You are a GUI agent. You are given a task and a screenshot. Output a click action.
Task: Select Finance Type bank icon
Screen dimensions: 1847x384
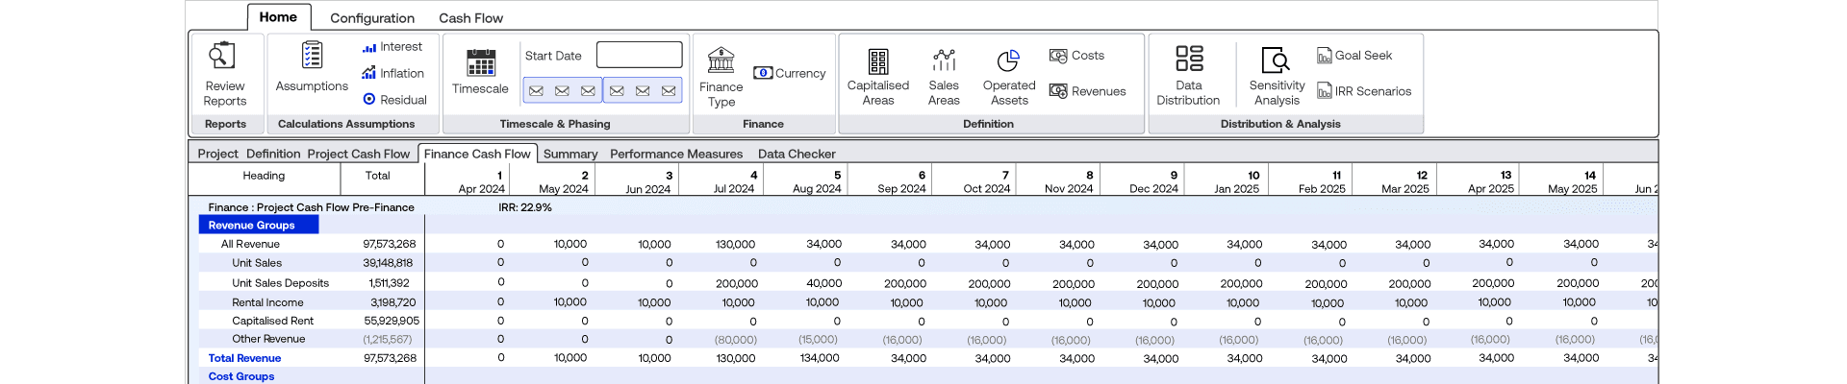[721, 60]
